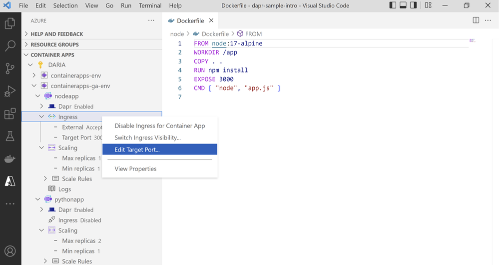The width and height of the screenshot is (499, 265).
Task: Choose Switch Ingress Visibility option
Action: pyautogui.click(x=160, y=137)
